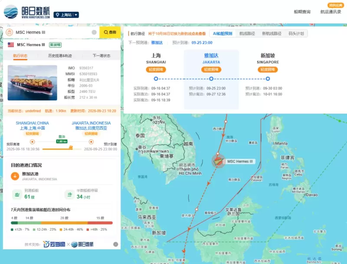Select the 航线路径 route option
Screen dimensions: 347x264
pyautogui.click(x=247, y=34)
